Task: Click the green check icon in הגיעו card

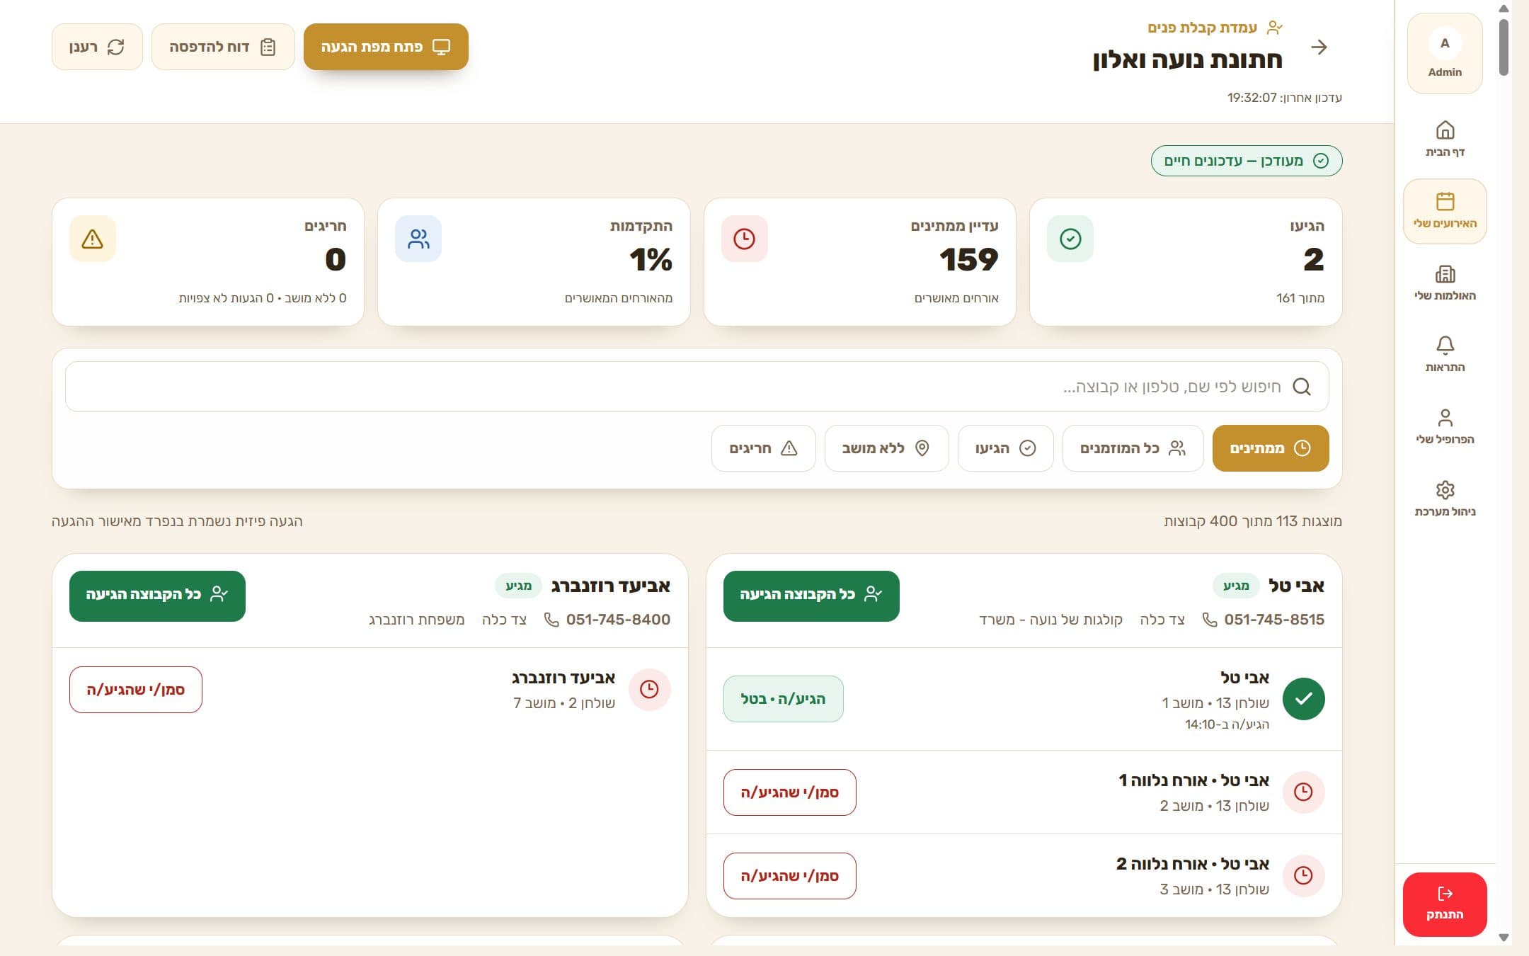Action: [x=1070, y=239]
